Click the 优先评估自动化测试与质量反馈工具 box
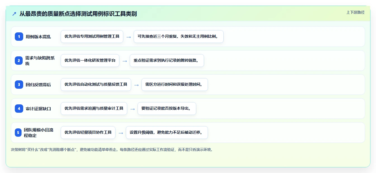 coord(96,85)
